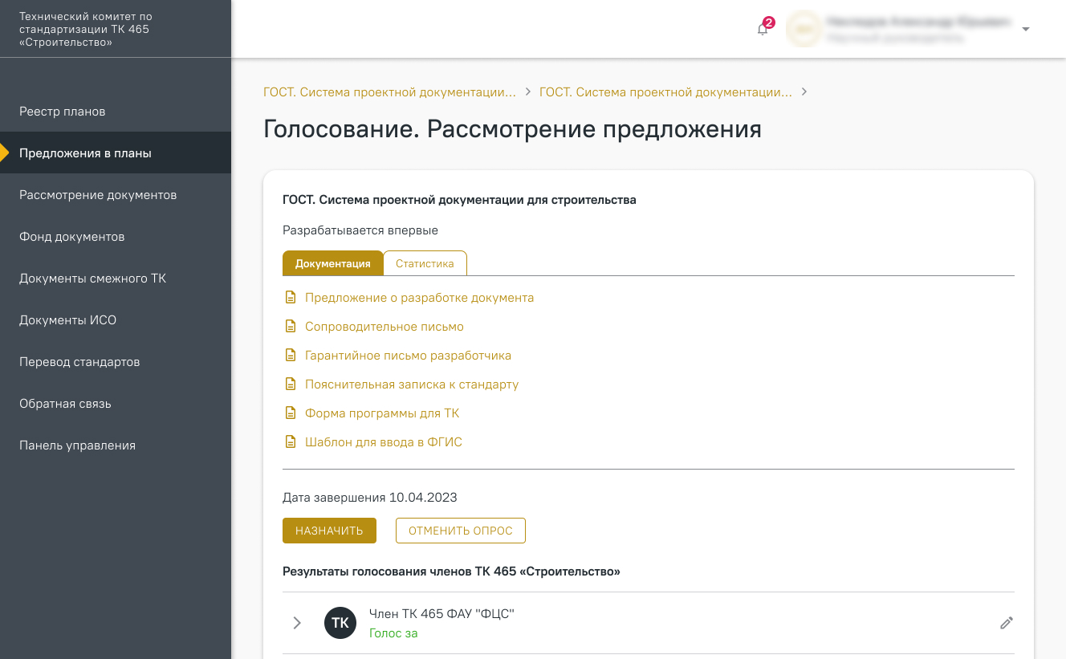Go to Реестр планов in sidebar
The height and width of the screenshot is (659, 1066).
point(63,112)
